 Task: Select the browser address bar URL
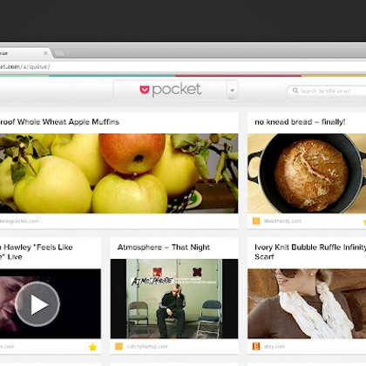24,67
